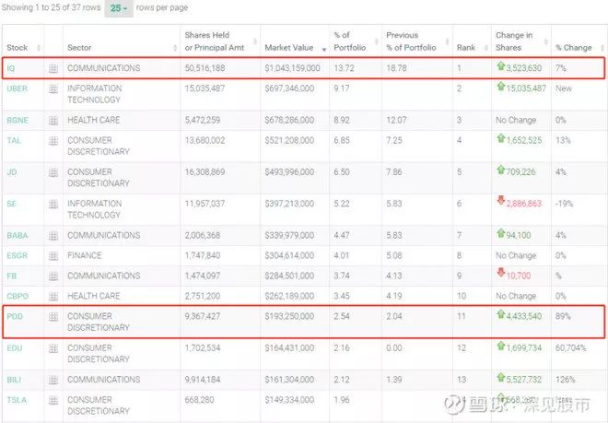
Task: Select the $304,614,000 market value cell
Action: [289, 256]
